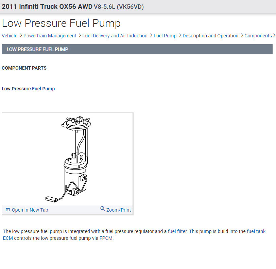The width and height of the screenshot is (276, 269).
Task: Open the "FPCM" hyperlink
Action: point(106,238)
